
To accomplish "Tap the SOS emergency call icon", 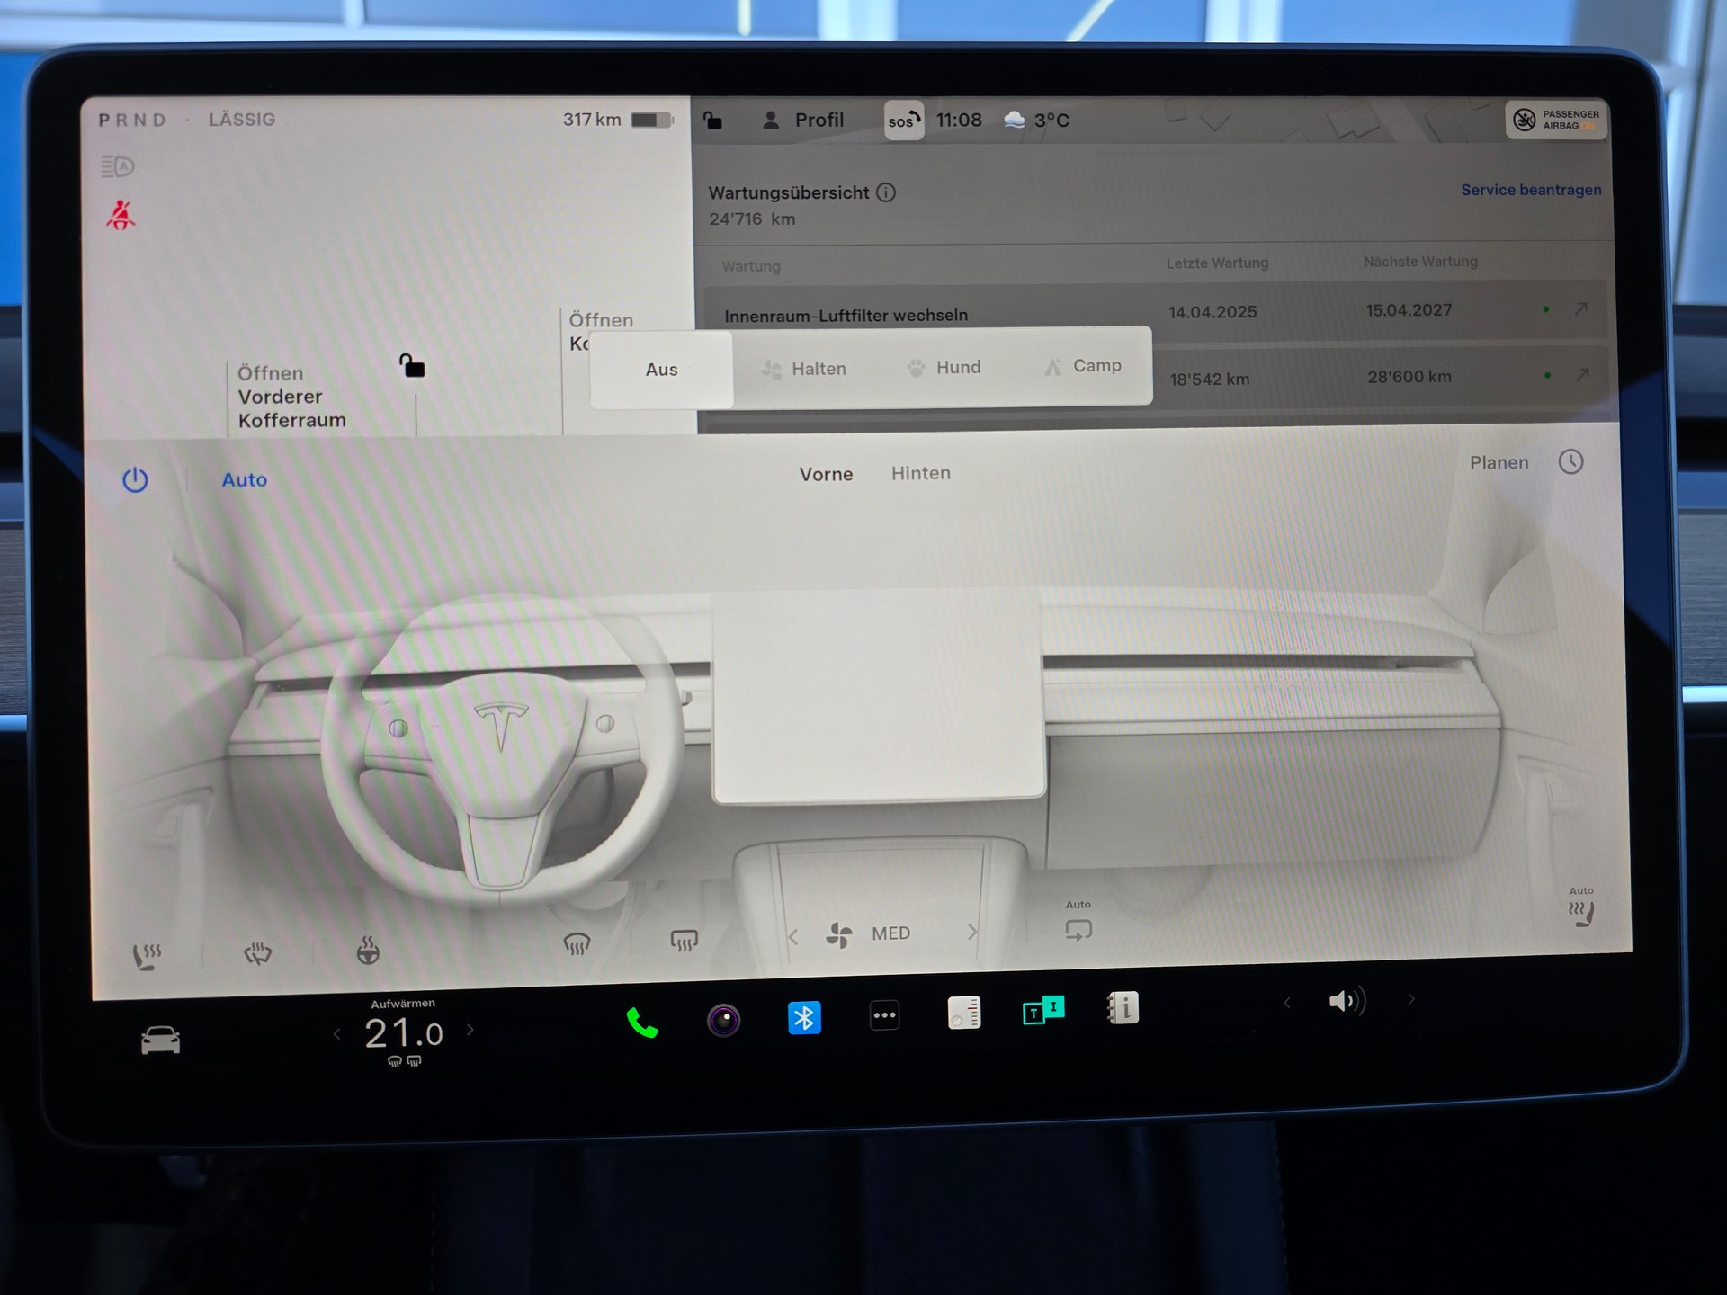I will pos(904,121).
